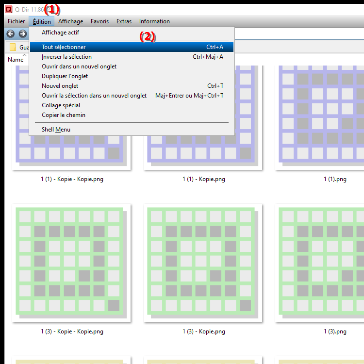Image resolution: width=364 pixels, height=364 pixels.
Task: Open the Shell Menu entry
Action: pos(132,130)
